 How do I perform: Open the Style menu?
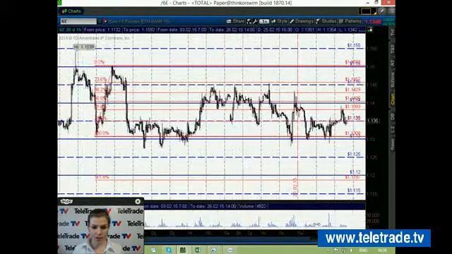[x=280, y=21]
